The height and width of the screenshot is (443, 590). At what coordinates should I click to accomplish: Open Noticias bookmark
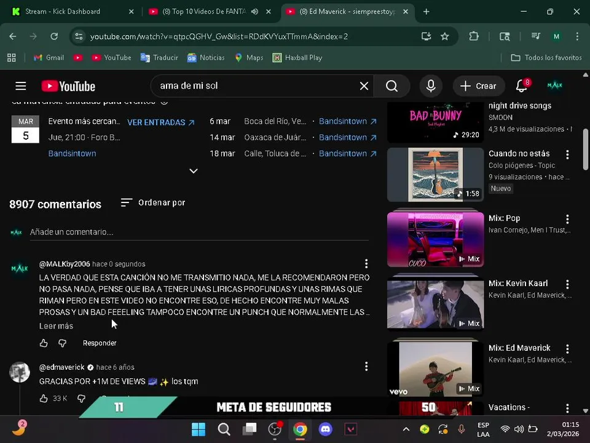206,58
